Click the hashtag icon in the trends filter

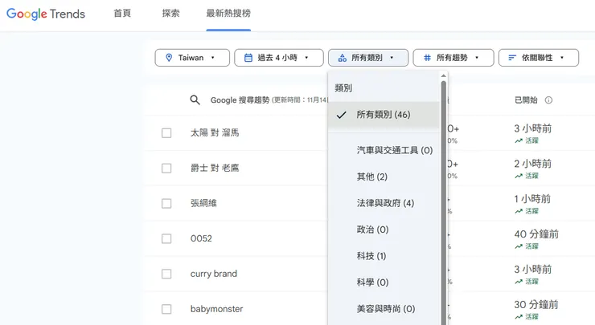427,58
